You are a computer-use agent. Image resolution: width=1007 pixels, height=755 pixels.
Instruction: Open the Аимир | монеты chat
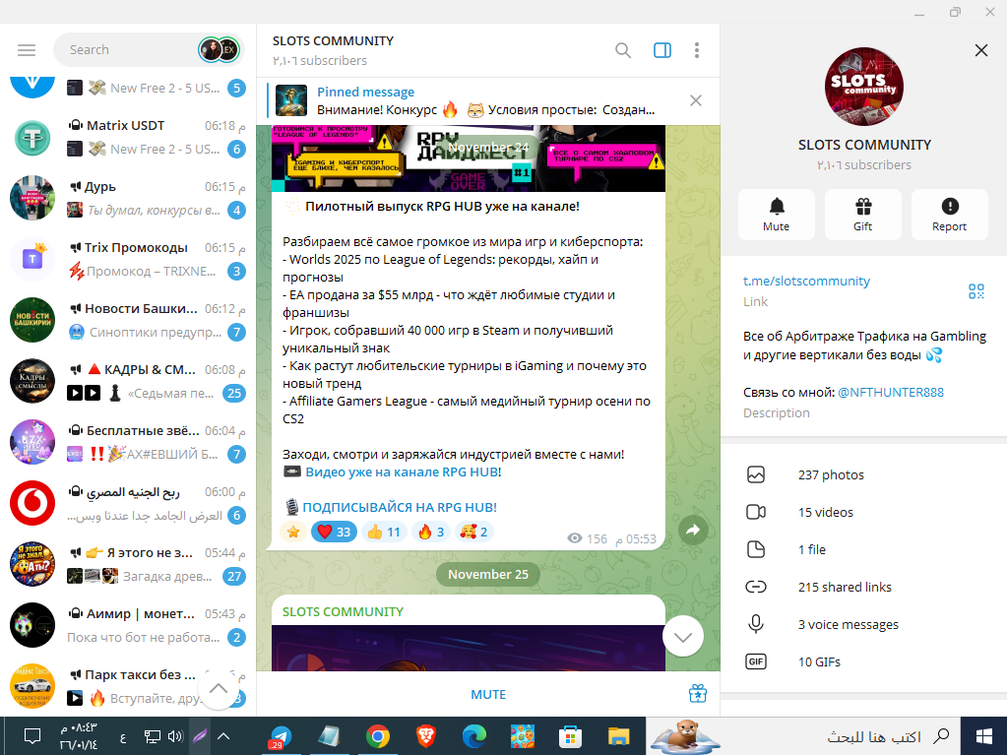click(128, 625)
